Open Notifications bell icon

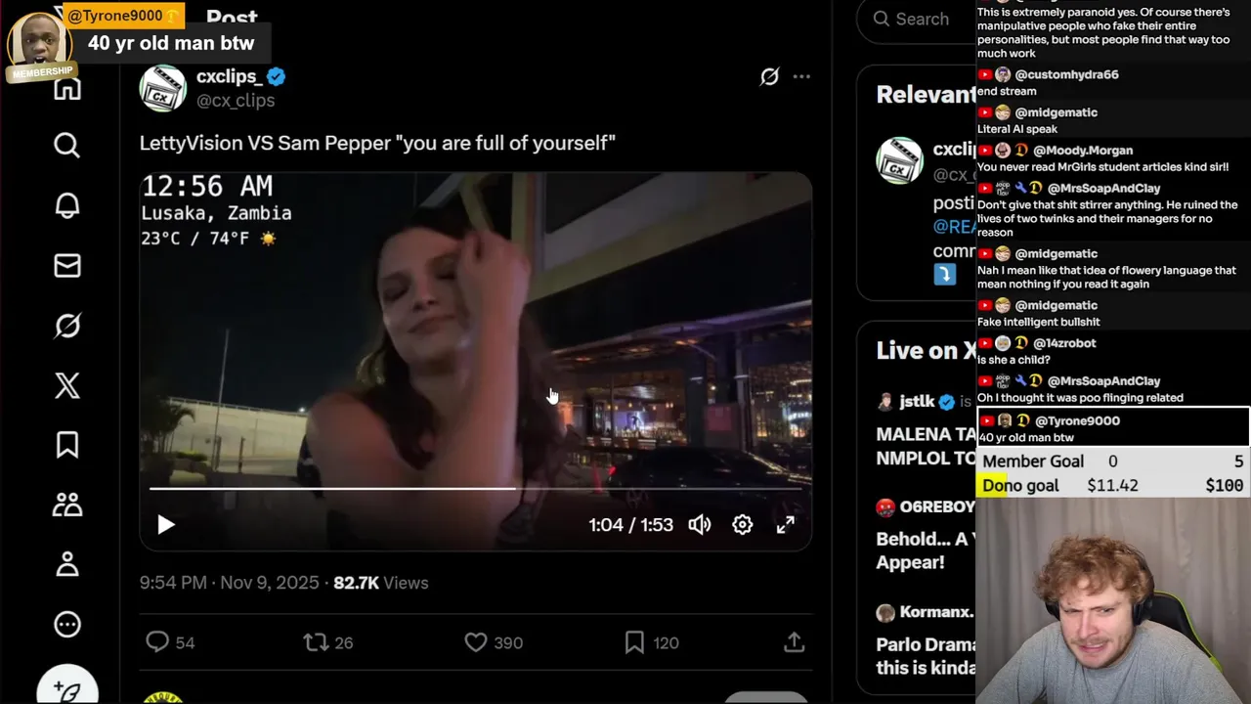[66, 205]
